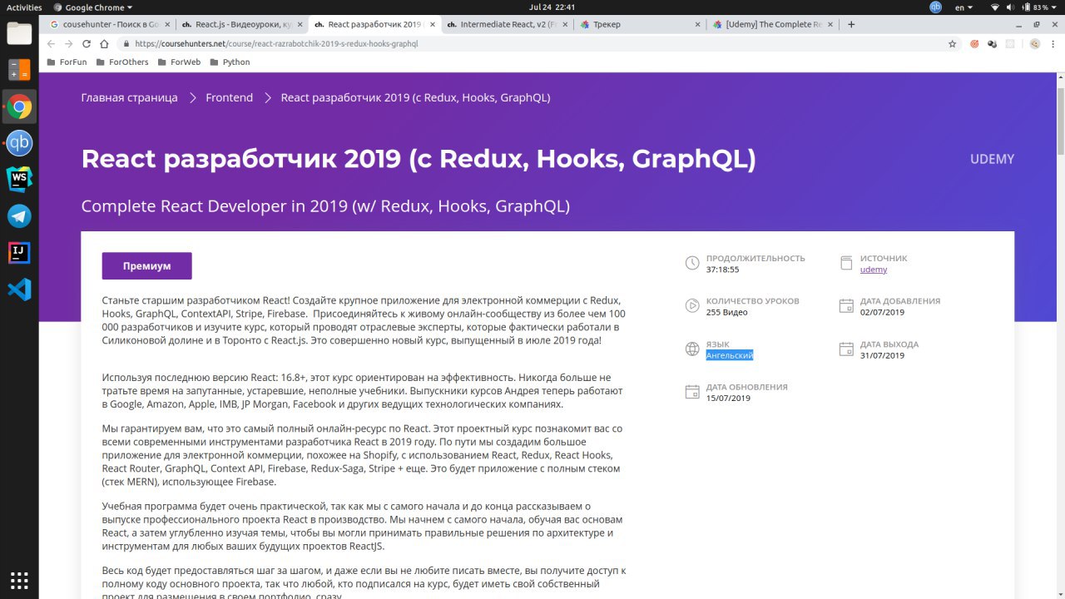
Task: Follow the 'udemy' source link
Action: 874,270
